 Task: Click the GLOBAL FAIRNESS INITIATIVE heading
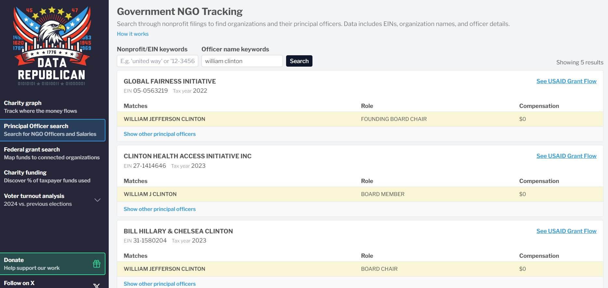pos(170,81)
